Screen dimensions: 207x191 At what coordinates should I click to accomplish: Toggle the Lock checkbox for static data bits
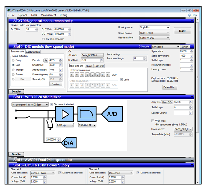[x=121, y=80]
